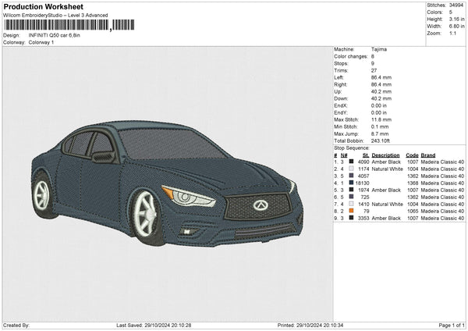The width and height of the screenshot is (468, 331).
Task: Click the 'Stop Sequence:' heading
Action: point(352,148)
